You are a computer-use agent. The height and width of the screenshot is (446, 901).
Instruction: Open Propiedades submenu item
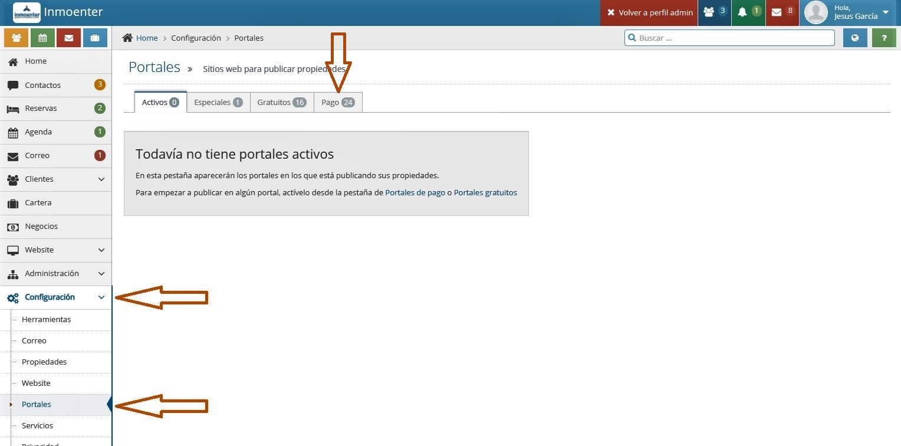tap(55, 362)
